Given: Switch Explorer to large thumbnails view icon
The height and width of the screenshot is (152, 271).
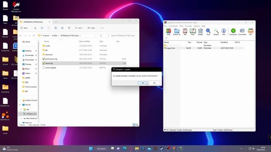Looking at the screenshot, I should pyautogui.click(x=137, y=125).
